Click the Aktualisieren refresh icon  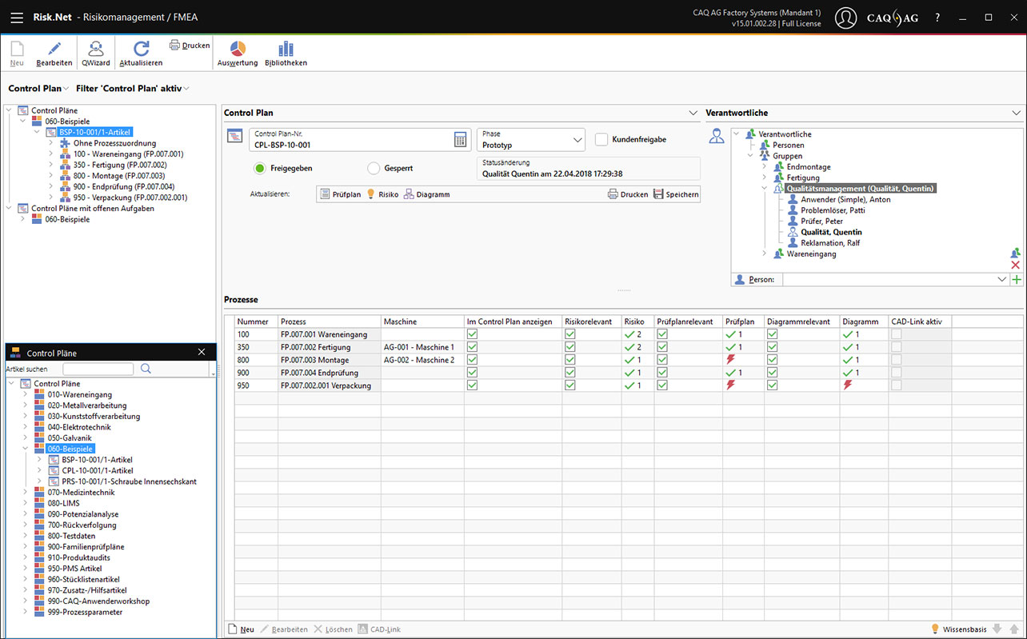141,49
